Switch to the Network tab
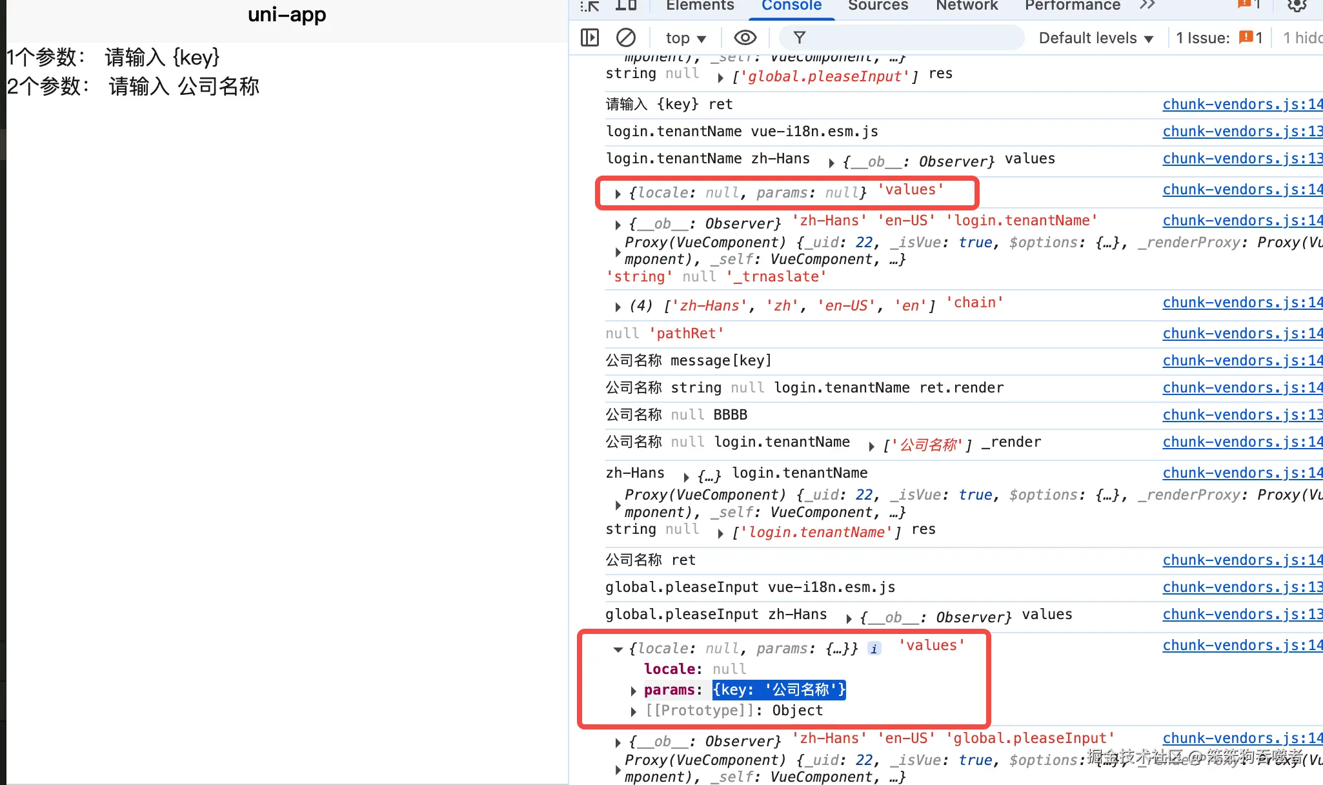 (x=966, y=6)
